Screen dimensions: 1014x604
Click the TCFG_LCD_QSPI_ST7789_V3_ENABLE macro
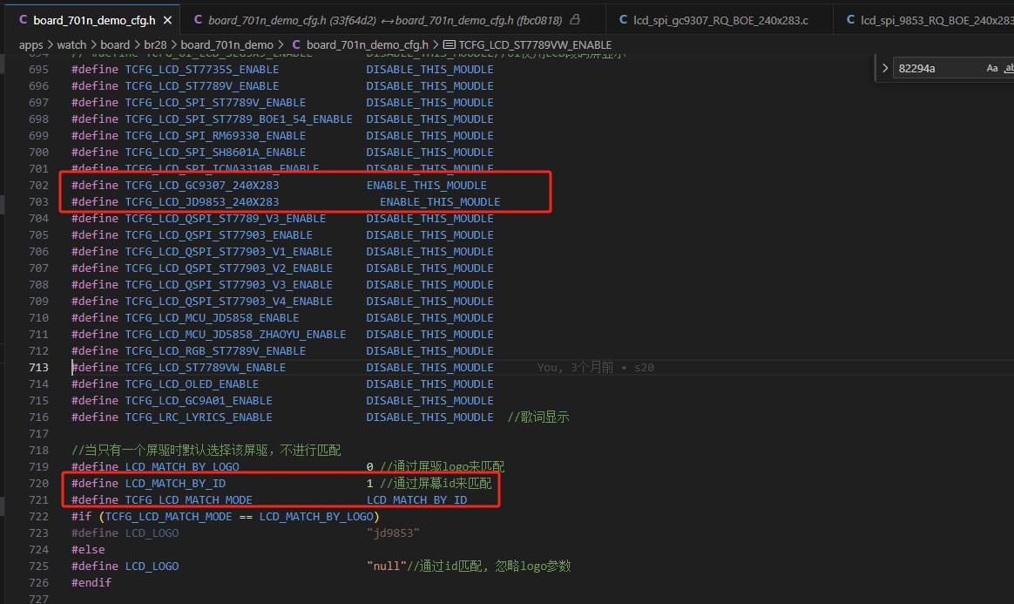225,219
